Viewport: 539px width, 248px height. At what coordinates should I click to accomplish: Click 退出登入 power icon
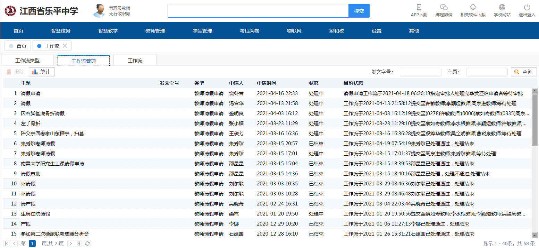click(527, 7)
